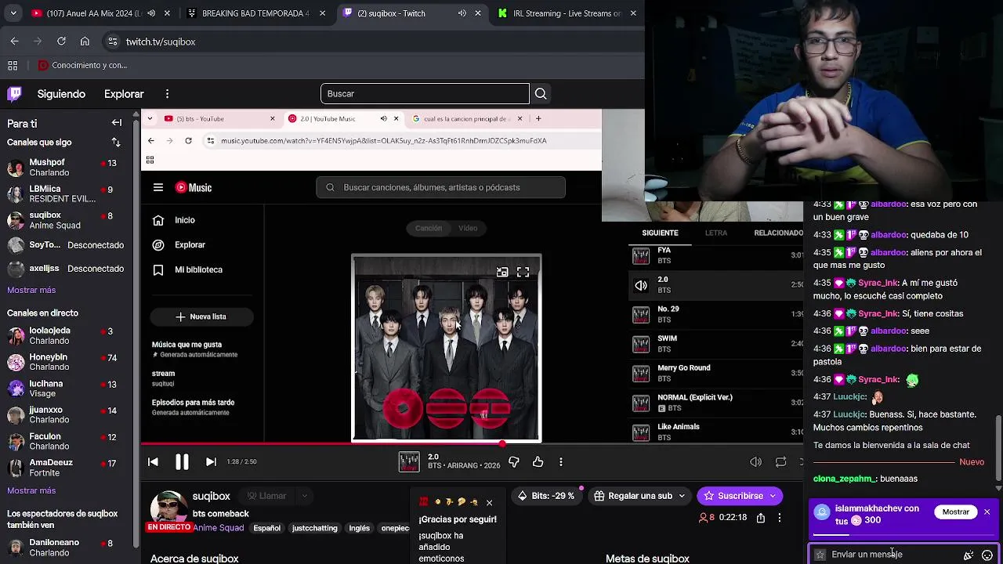The image size is (1003, 564).
Task: Skip to next song
Action: [x=211, y=462]
